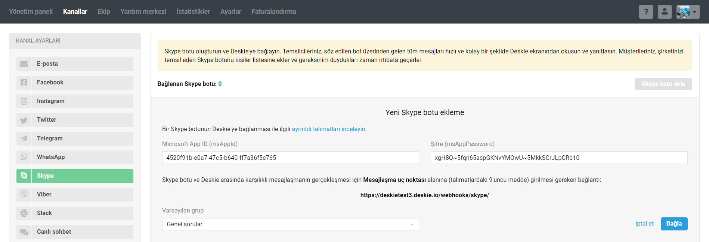The image size is (709, 242).
Task: Open the user profile icon
Action: click(x=665, y=12)
